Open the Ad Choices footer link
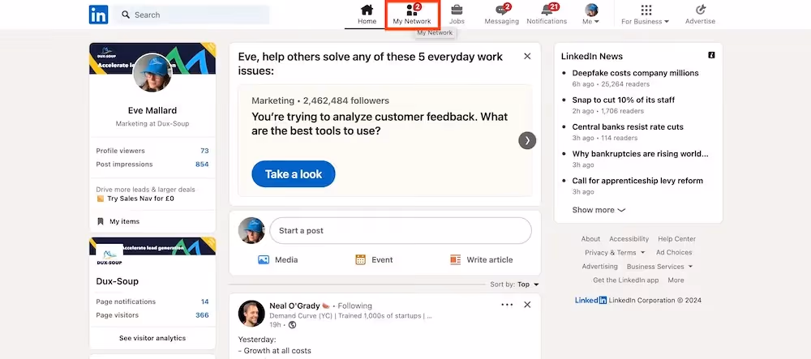 click(x=674, y=253)
